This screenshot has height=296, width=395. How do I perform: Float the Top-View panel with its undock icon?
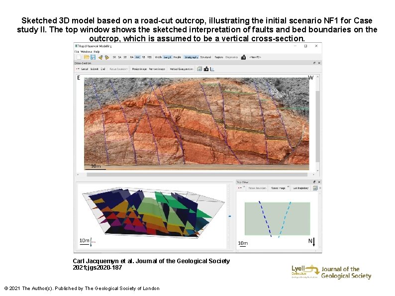pos(314,182)
